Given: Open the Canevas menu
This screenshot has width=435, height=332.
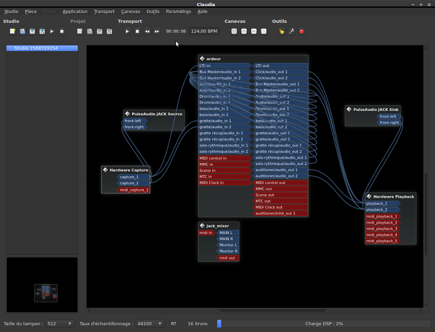Looking at the screenshot, I should tap(130, 12).
